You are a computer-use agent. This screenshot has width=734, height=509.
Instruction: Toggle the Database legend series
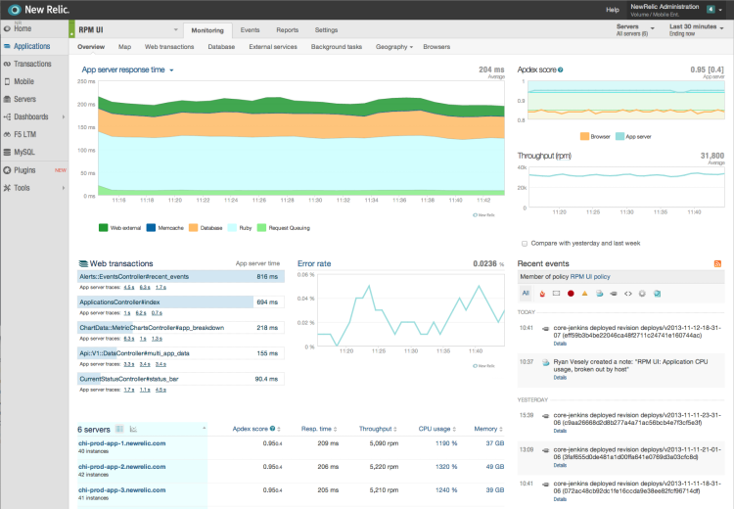coord(206,228)
